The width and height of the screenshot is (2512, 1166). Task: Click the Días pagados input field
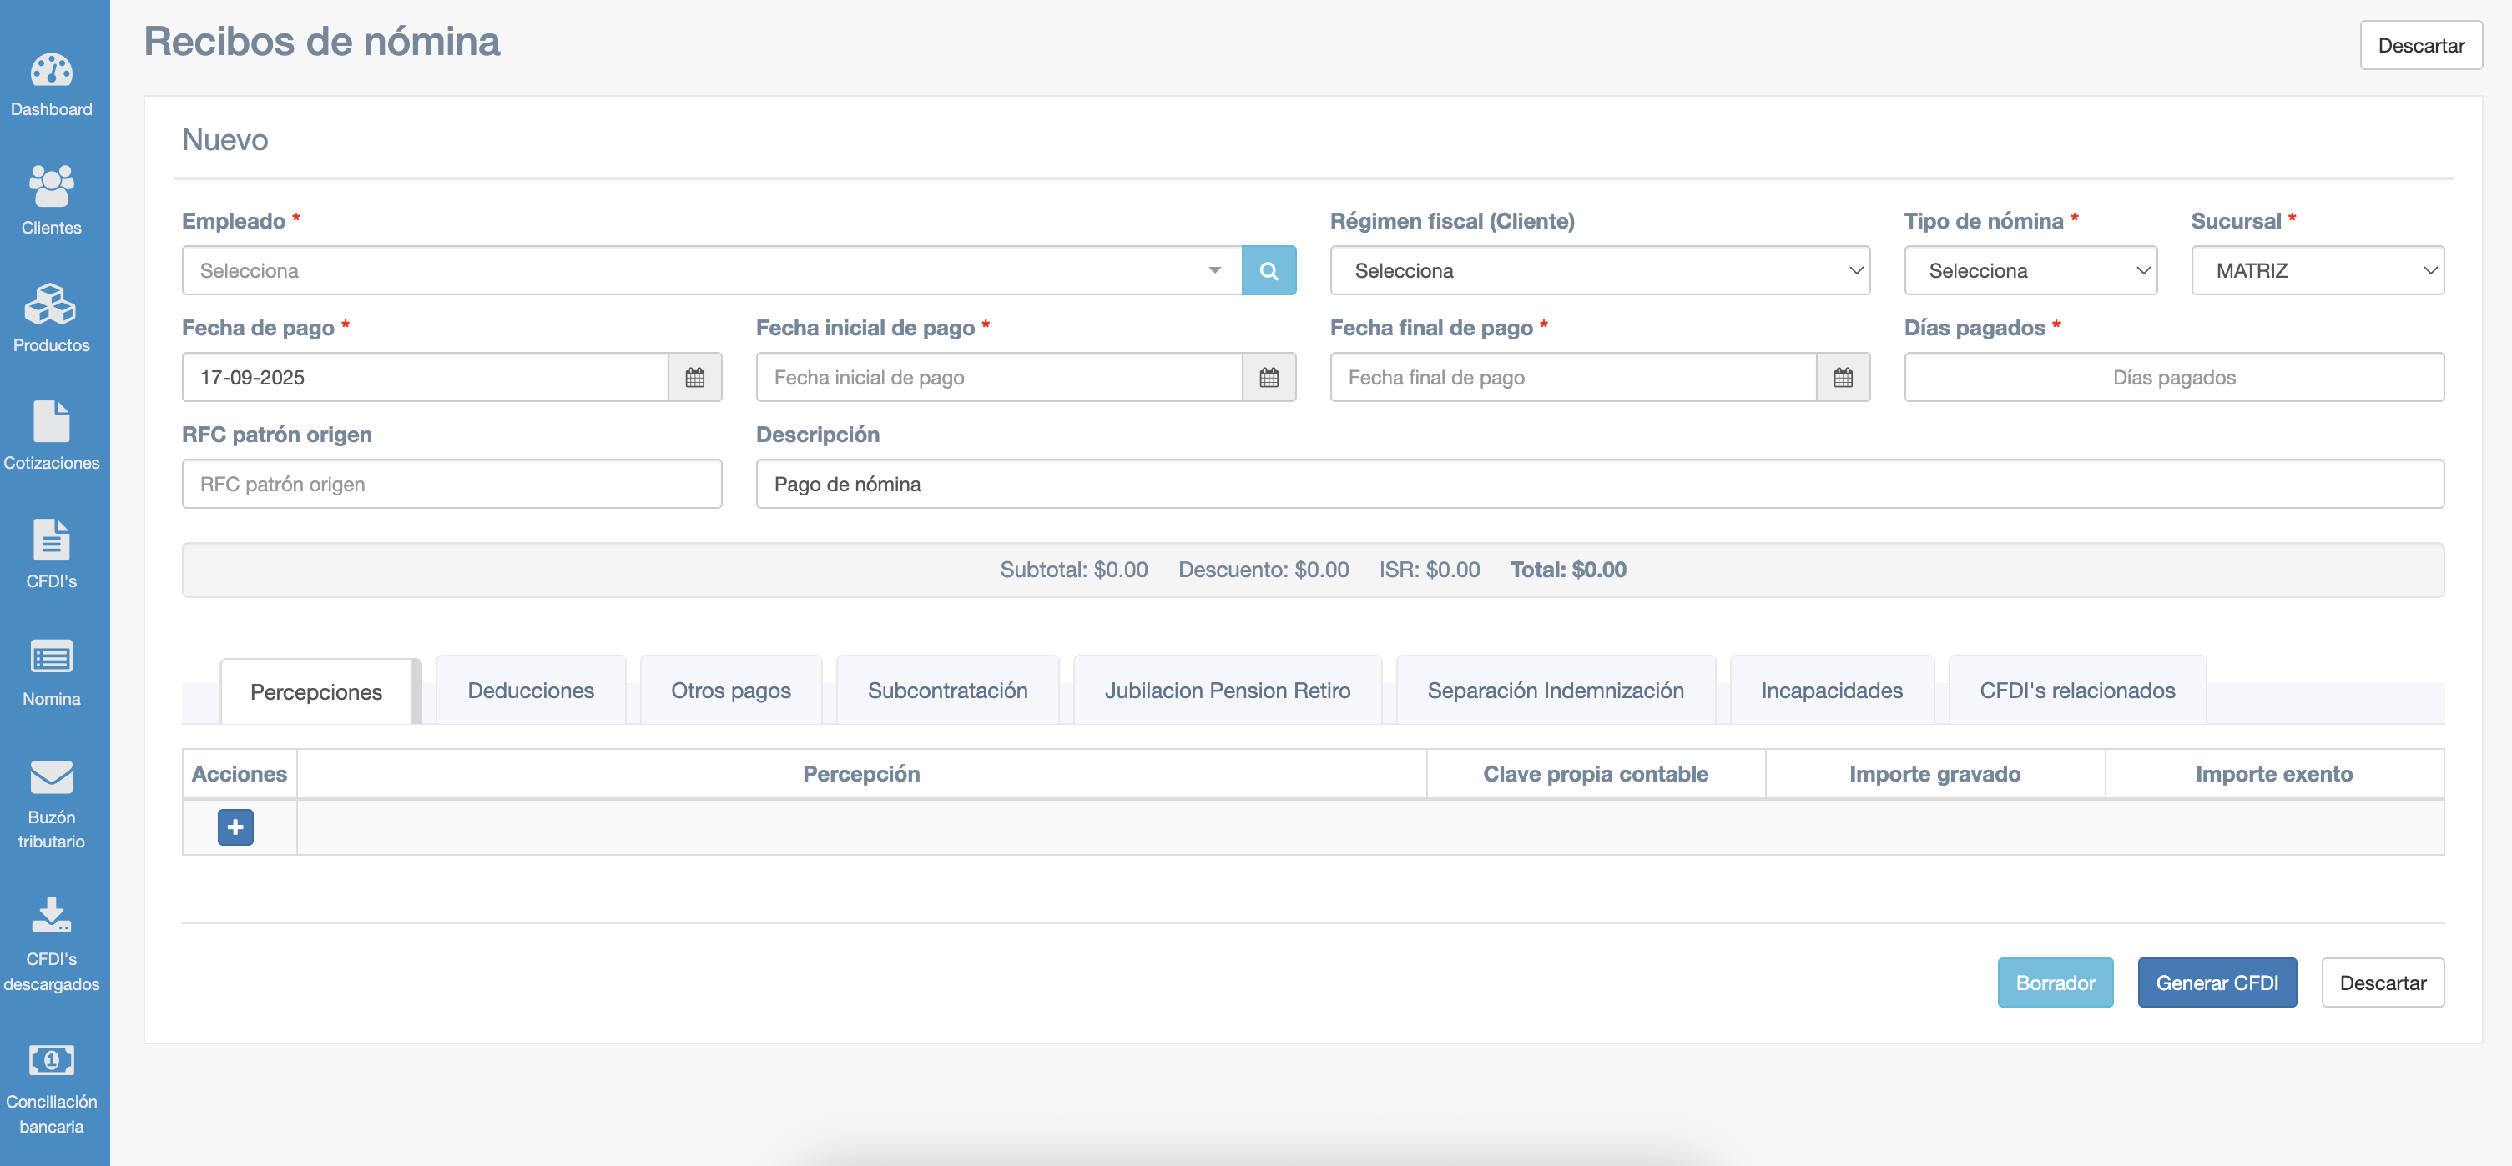click(2172, 379)
